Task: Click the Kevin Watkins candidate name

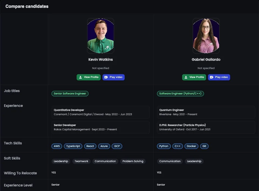Action: 101,59
